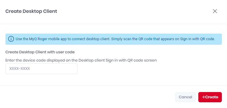Click the Cancel button
This screenshot has width=227, height=108.
pyautogui.click(x=185, y=97)
